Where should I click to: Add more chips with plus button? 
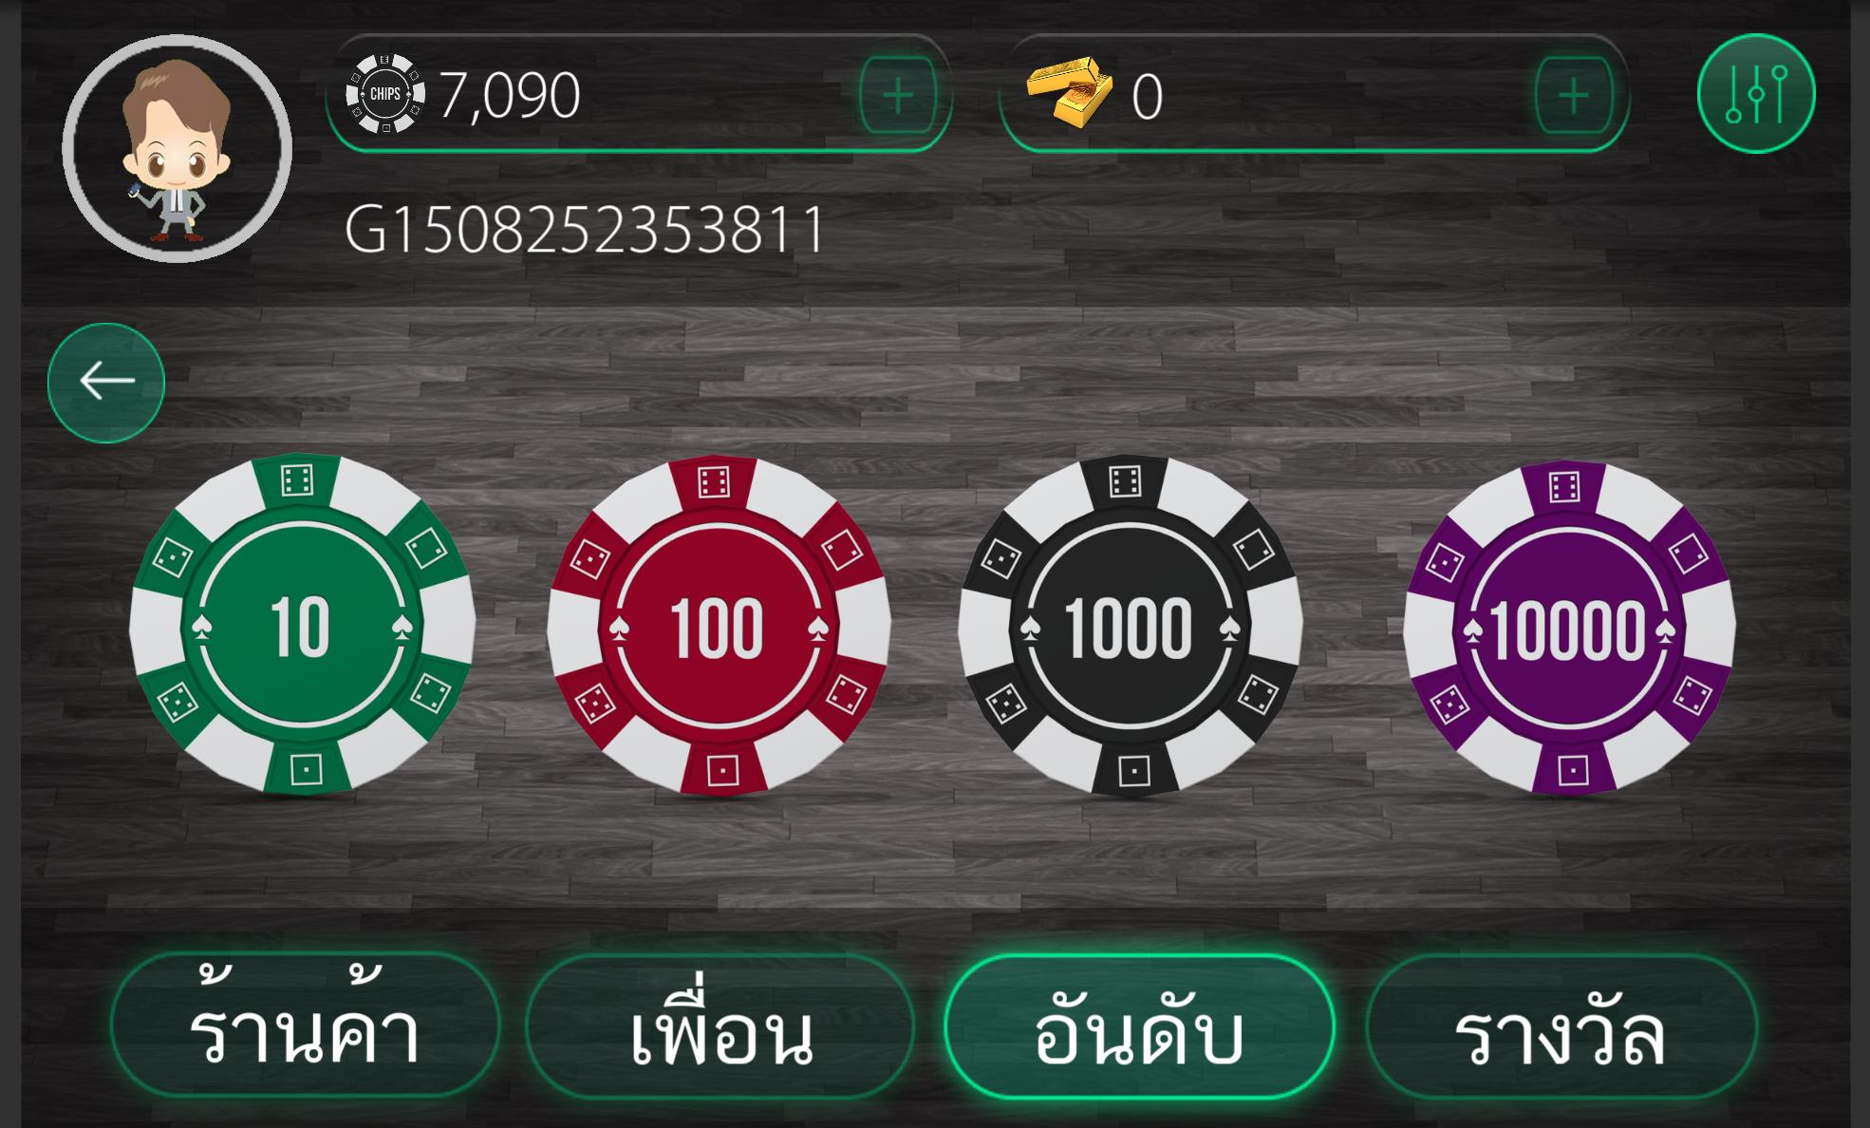pos(897,95)
